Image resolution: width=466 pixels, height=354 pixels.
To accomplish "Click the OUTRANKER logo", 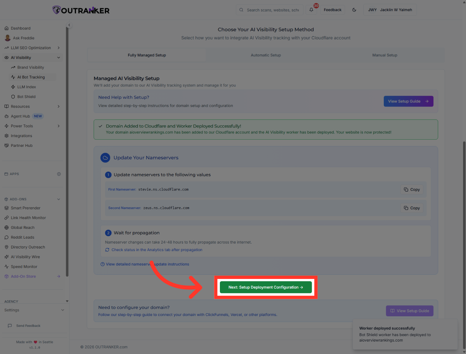I will click(81, 10).
